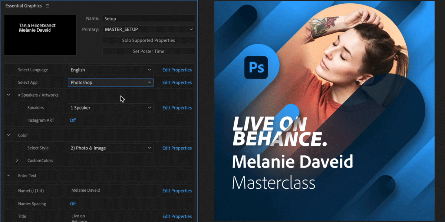Click the CustomColors label
The height and width of the screenshot is (222, 445).
click(x=40, y=161)
